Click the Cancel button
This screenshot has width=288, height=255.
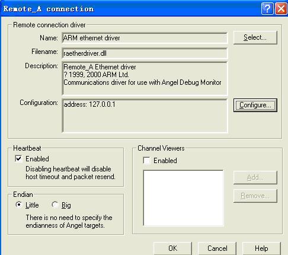point(217,248)
